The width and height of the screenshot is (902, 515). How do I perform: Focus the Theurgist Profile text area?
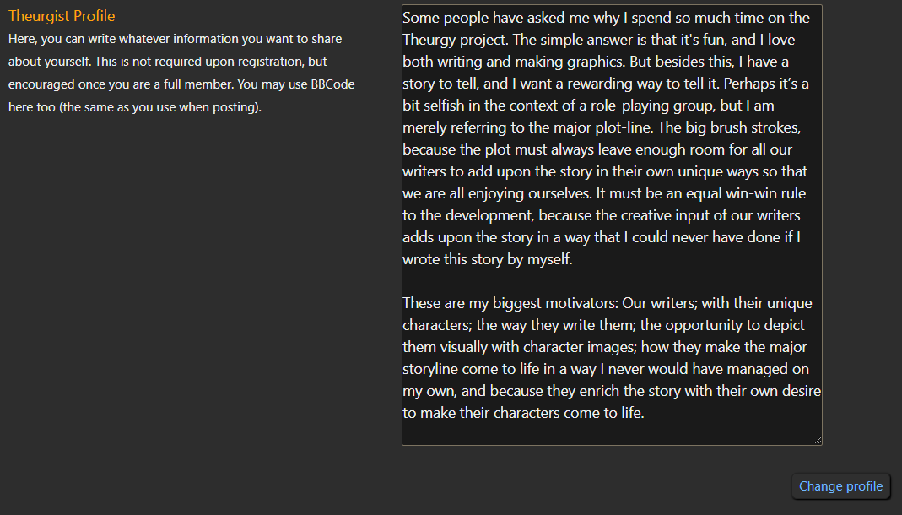[612, 225]
